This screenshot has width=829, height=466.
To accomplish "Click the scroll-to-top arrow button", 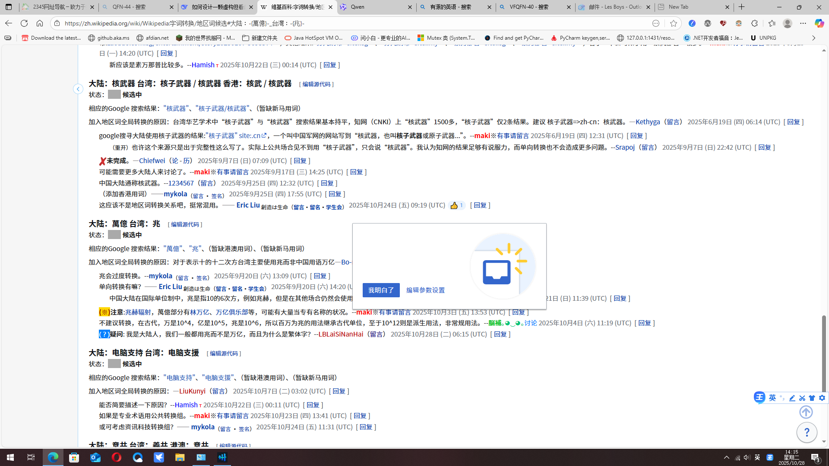I will pyautogui.click(x=806, y=412).
